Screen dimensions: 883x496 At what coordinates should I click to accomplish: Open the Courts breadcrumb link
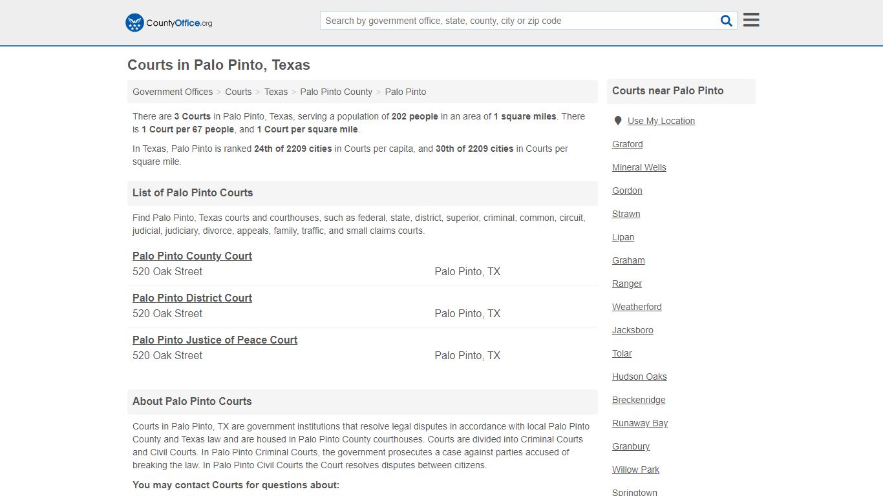(x=239, y=92)
